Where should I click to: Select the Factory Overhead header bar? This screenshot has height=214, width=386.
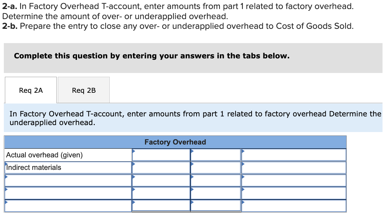point(175,142)
